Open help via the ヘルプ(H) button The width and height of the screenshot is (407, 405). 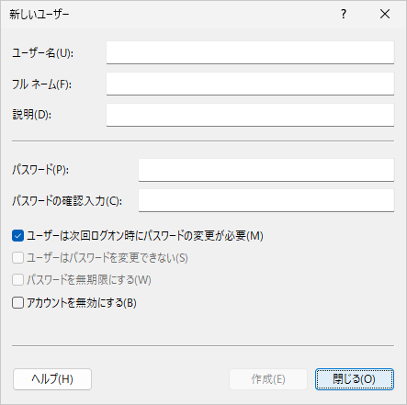(x=52, y=379)
